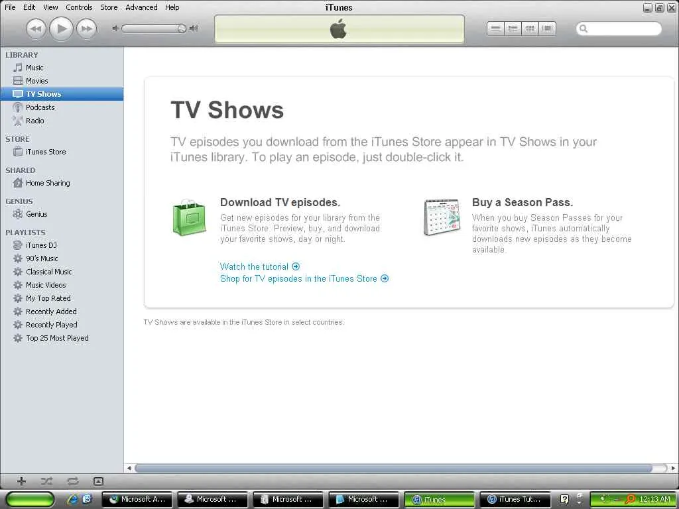Open the Controls menu
679x509 pixels.
(79, 7)
